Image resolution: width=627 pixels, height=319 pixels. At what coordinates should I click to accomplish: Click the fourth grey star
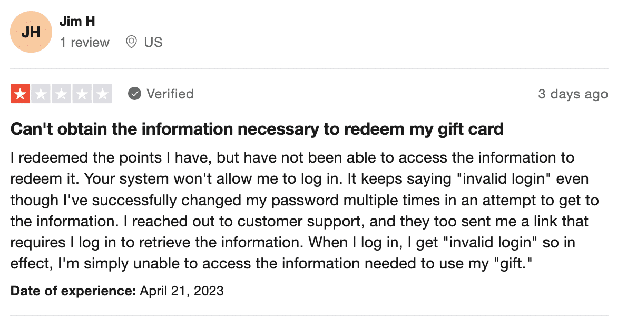point(82,94)
